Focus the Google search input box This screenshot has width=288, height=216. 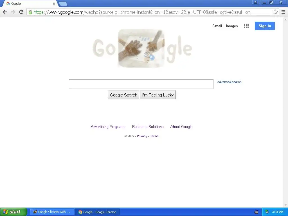(x=141, y=84)
